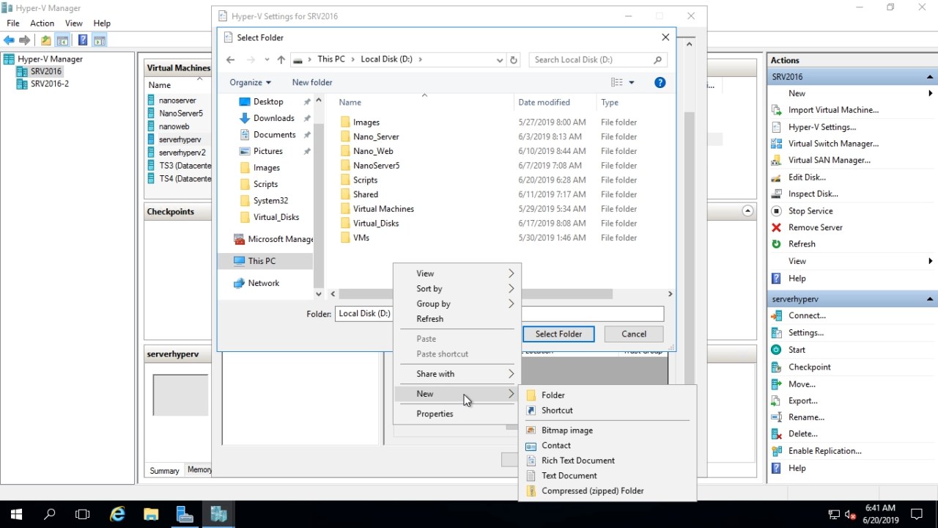Click the up-arrow to parent folder

[281, 60]
